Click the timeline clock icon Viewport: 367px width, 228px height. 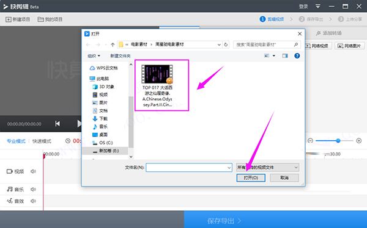click(x=68, y=141)
